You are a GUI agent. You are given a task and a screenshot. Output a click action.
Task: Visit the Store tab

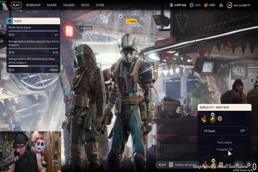[100, 5]
